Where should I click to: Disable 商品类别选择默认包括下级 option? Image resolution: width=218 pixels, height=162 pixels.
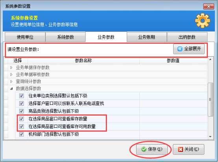click(21, 111)
